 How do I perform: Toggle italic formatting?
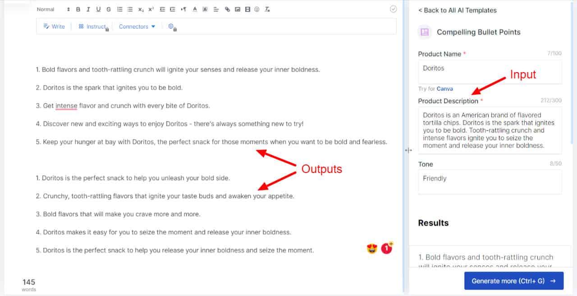click(88, 9)
